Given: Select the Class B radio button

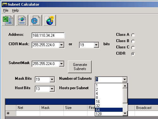Looking at the screenshot, I should 133,41.
